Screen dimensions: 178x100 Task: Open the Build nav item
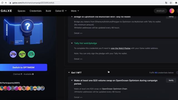click(x=48, y=11)
